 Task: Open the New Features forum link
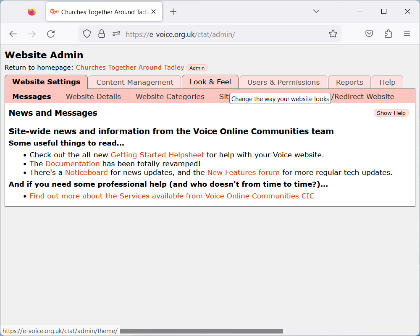[x=243, y=172]
